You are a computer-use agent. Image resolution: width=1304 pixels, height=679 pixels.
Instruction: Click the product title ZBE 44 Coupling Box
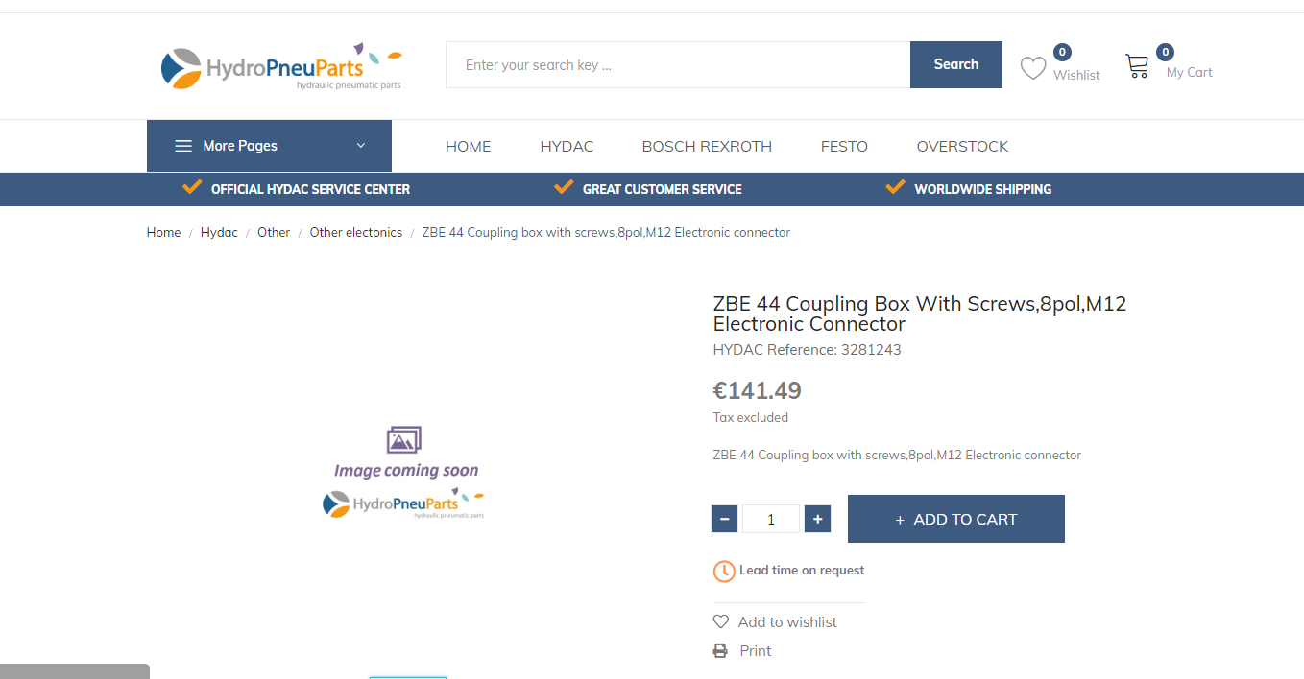click(x=920, y=314)
